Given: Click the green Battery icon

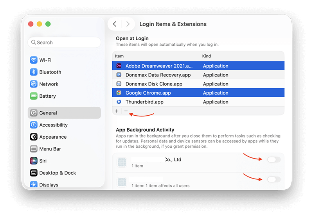Looking at the screenshot, I should (34, 96).
